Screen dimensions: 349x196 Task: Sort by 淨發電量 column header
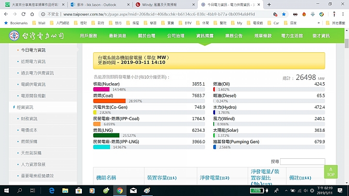tap(214, 178)
